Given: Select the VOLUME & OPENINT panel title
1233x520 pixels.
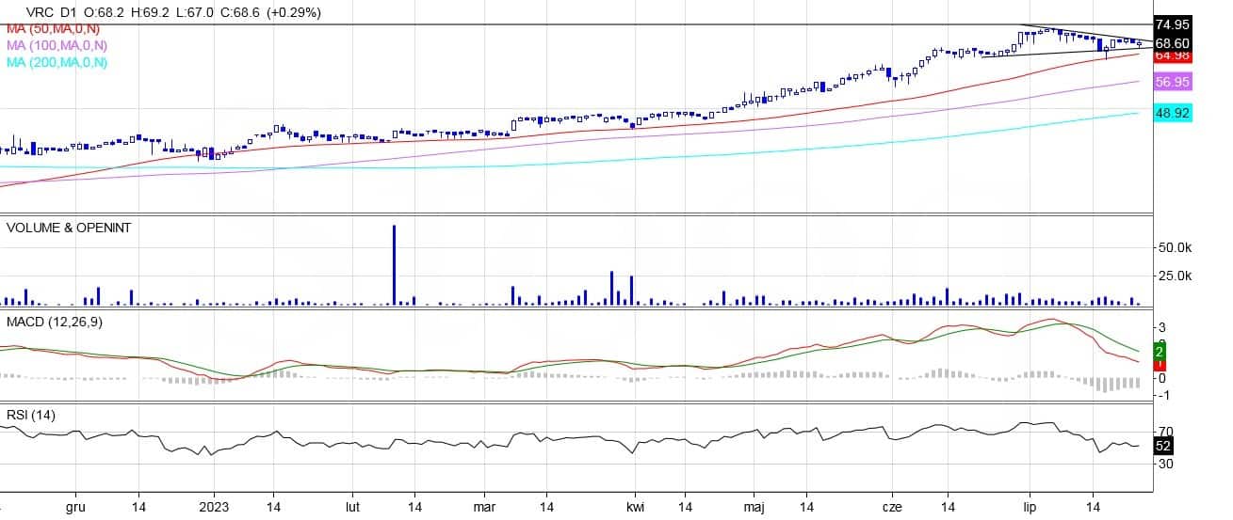Looking at the screenshot, I should [x=69, y=228].
